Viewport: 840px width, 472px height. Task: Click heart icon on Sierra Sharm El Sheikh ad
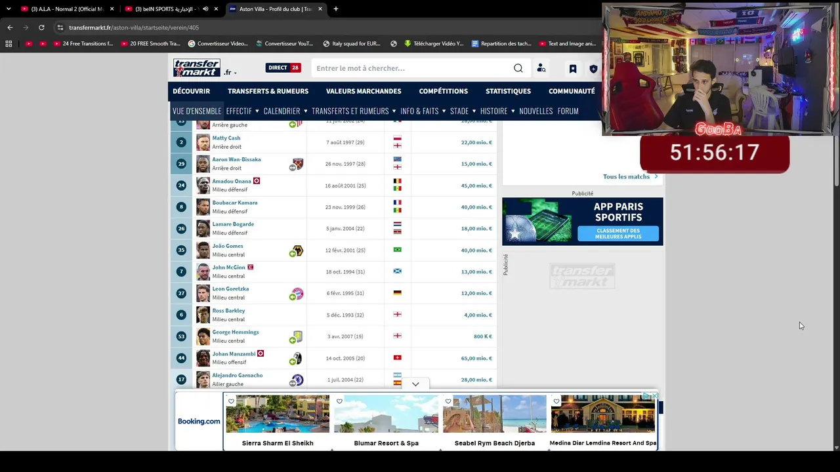231,401
